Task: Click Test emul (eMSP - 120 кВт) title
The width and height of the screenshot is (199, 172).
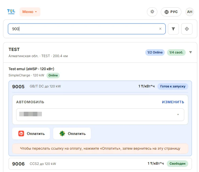Action: [x=31, y=69]
